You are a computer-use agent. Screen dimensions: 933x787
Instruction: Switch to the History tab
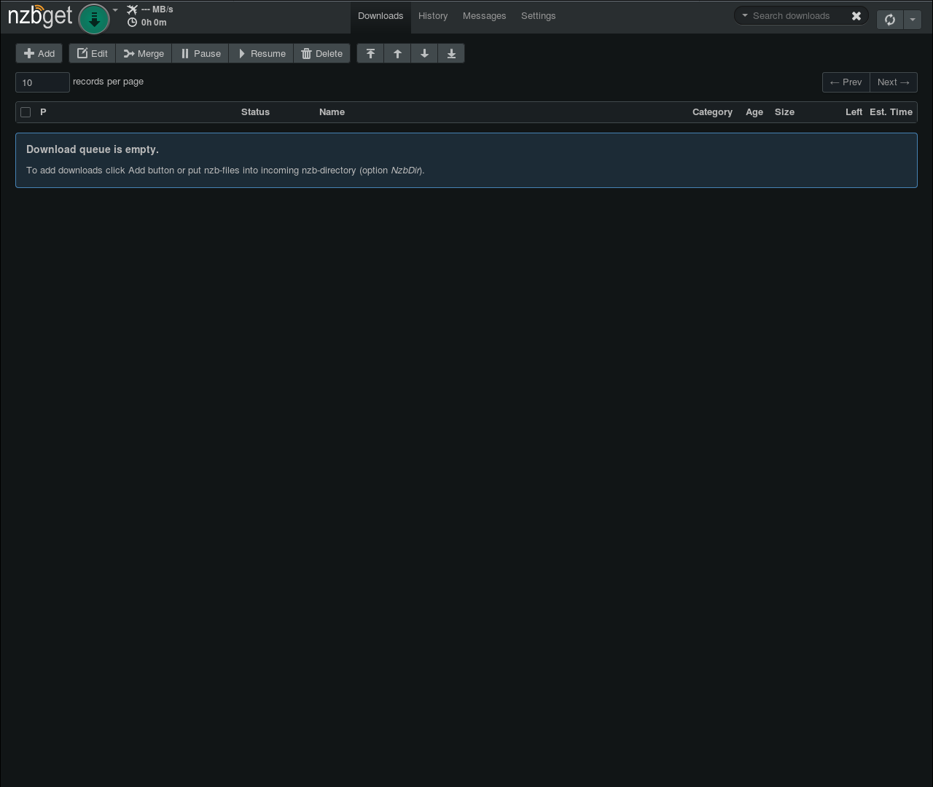click(433, 15)
